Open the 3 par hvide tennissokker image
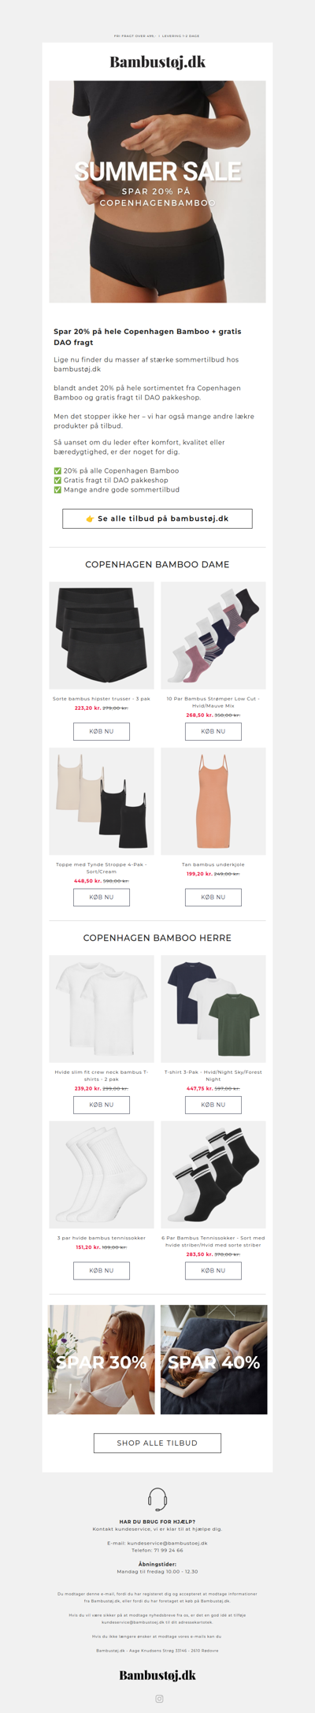 (102, 1175)
